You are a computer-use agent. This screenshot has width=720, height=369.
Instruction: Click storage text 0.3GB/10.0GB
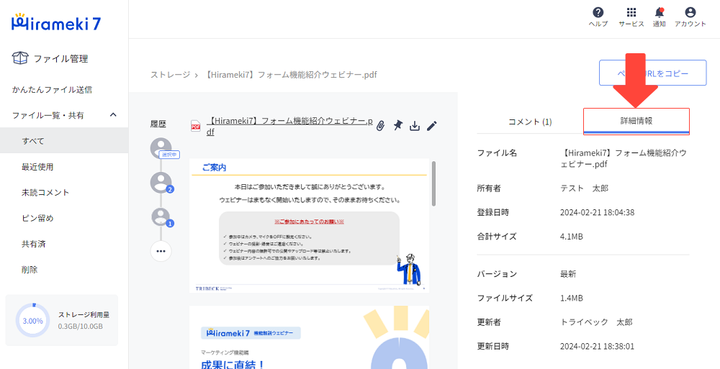[81, 327]
